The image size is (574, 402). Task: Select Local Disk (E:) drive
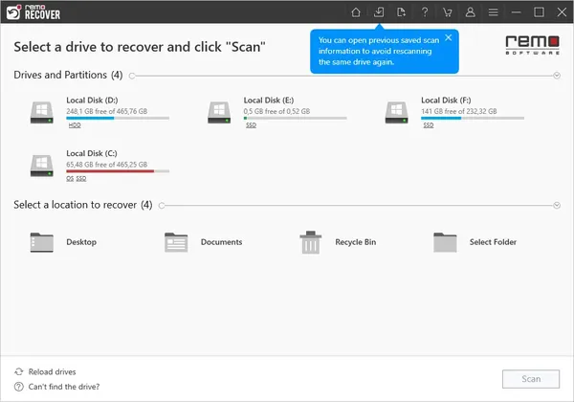(x=277, y=113)
